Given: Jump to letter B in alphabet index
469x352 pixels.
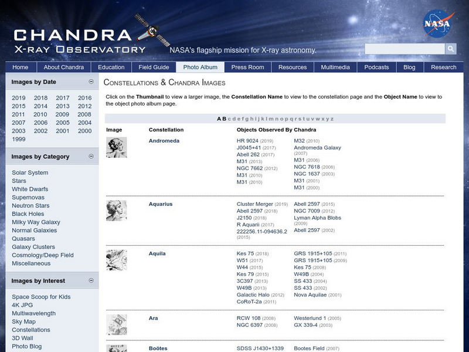Looking at the screenshot, I should [224, 119].
